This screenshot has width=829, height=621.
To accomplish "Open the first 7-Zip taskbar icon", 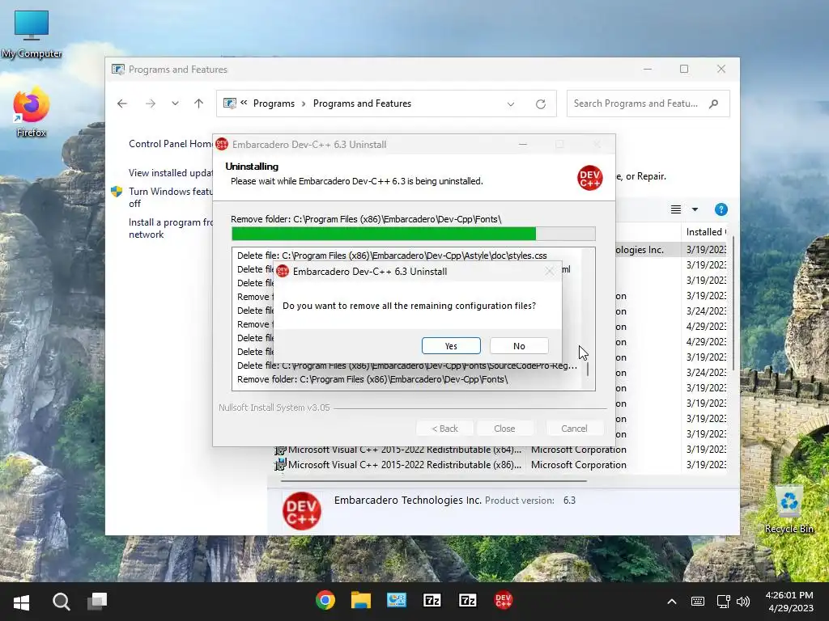I will point(432,601).
